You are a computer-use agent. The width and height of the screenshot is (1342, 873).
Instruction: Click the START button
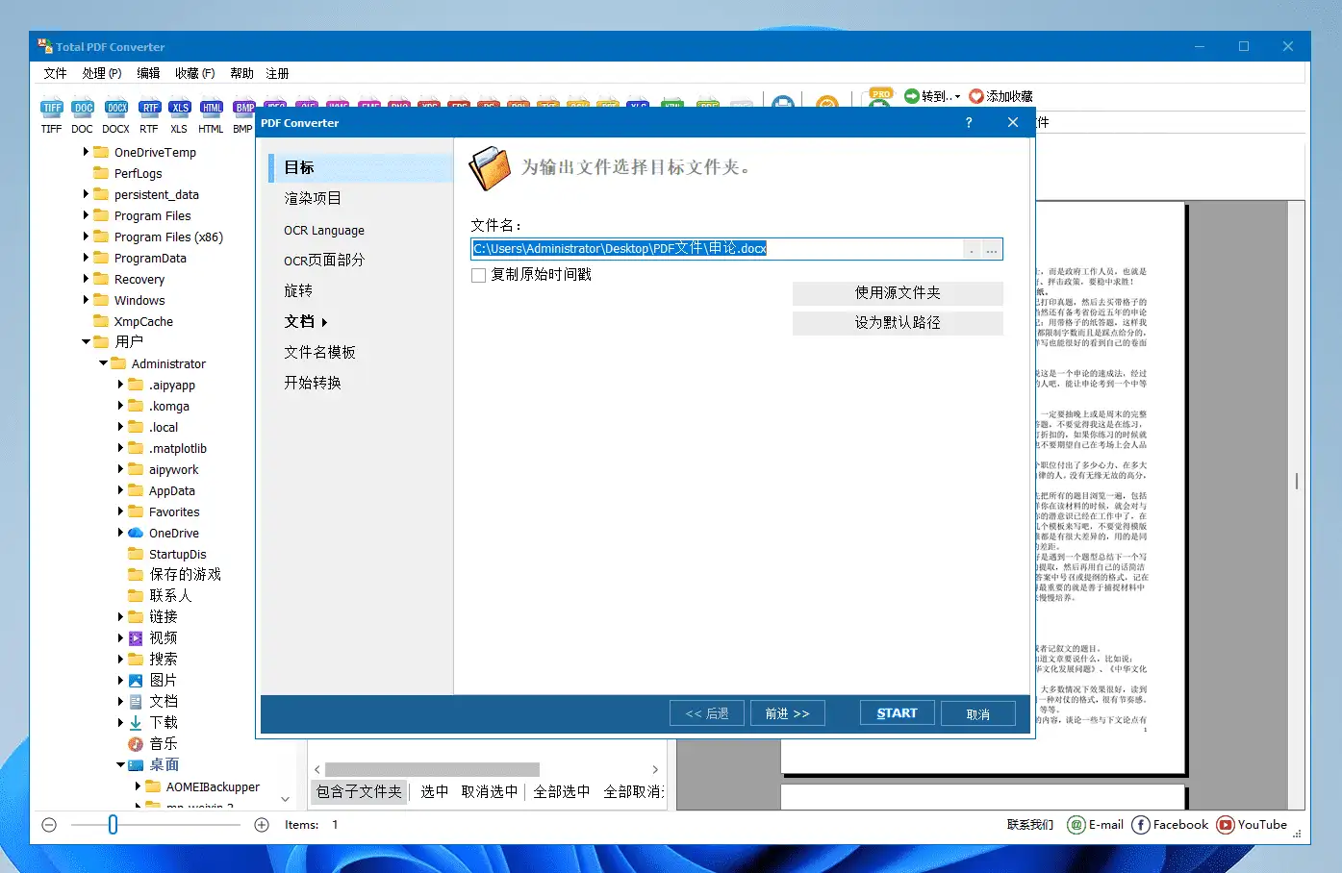897,712
